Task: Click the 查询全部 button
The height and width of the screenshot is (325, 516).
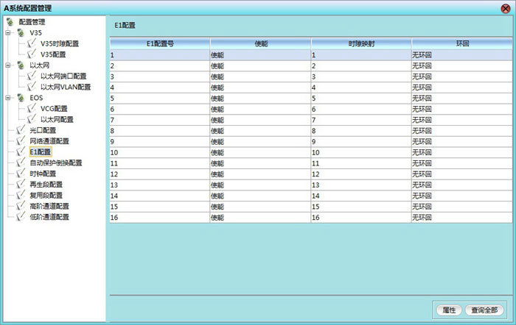Action: tap(484, 310)
